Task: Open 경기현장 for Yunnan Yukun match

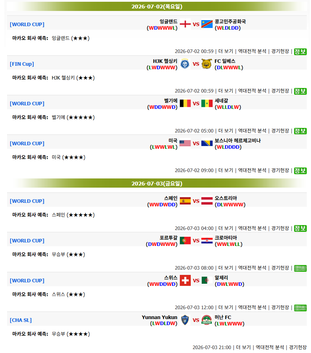Action: [x=298, y=347]
